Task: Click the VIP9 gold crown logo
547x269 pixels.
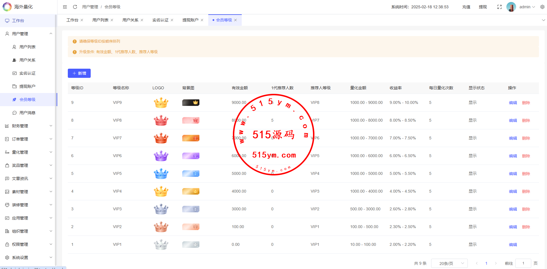Action: (x=161, y=102)
